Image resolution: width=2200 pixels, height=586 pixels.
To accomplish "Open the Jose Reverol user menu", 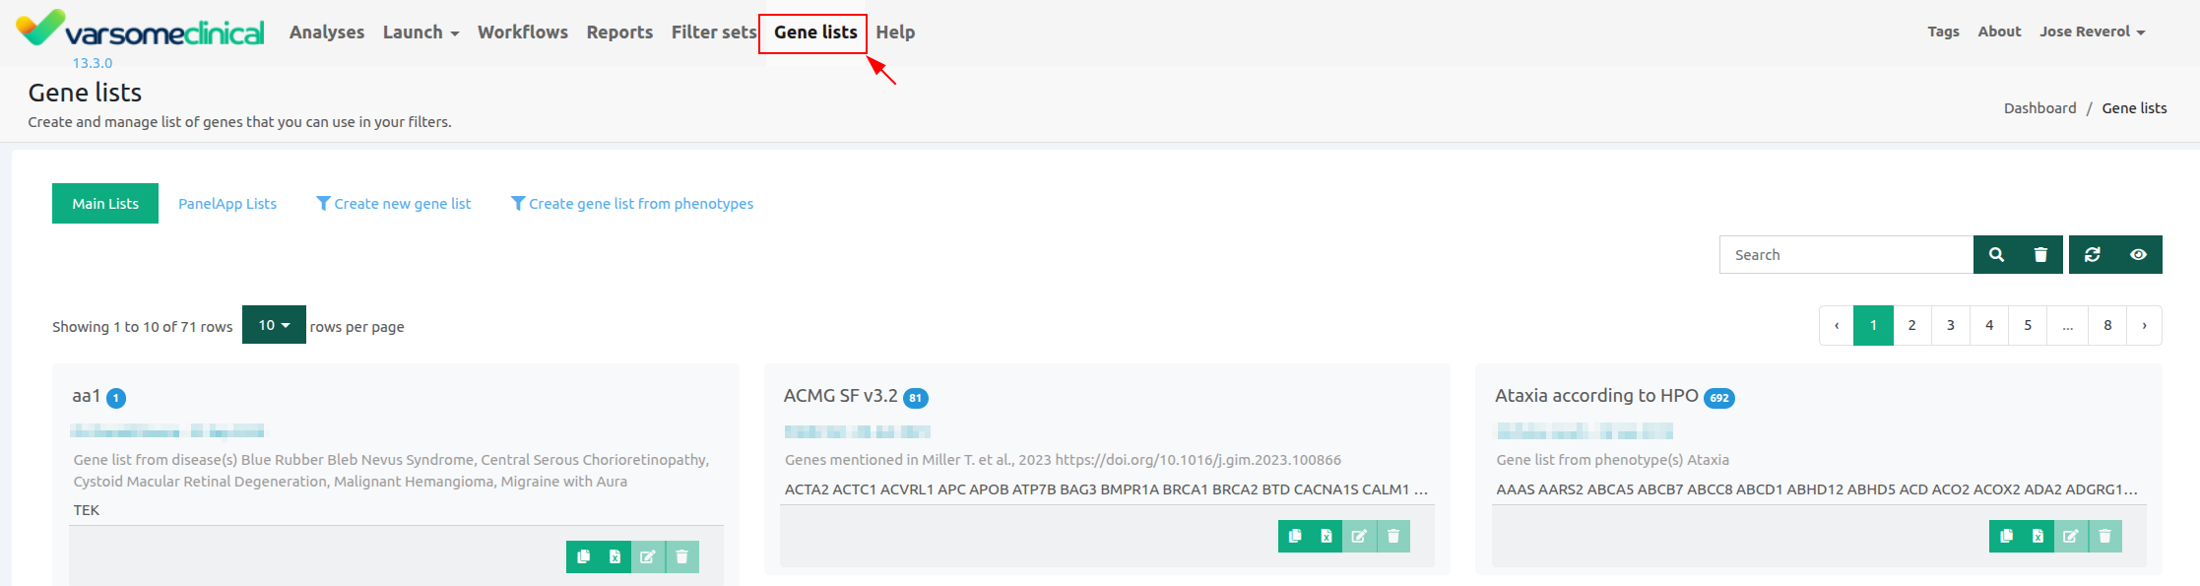I will pyautogui.click(x=2092, y=32).
